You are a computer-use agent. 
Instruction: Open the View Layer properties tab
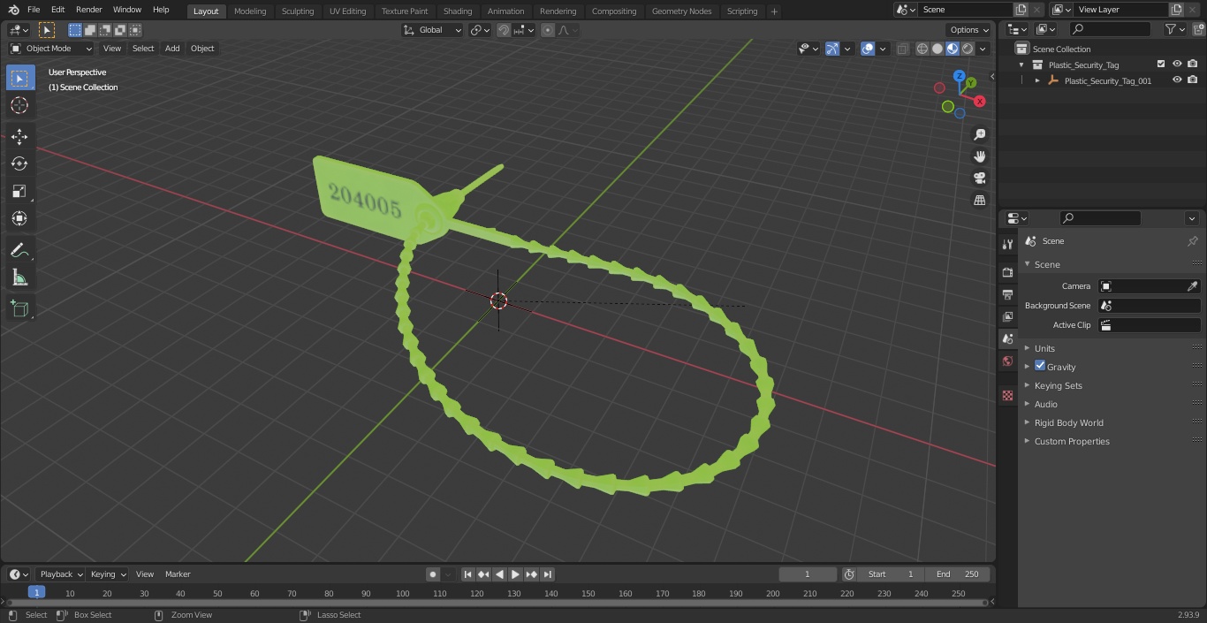click(1007, 316)
